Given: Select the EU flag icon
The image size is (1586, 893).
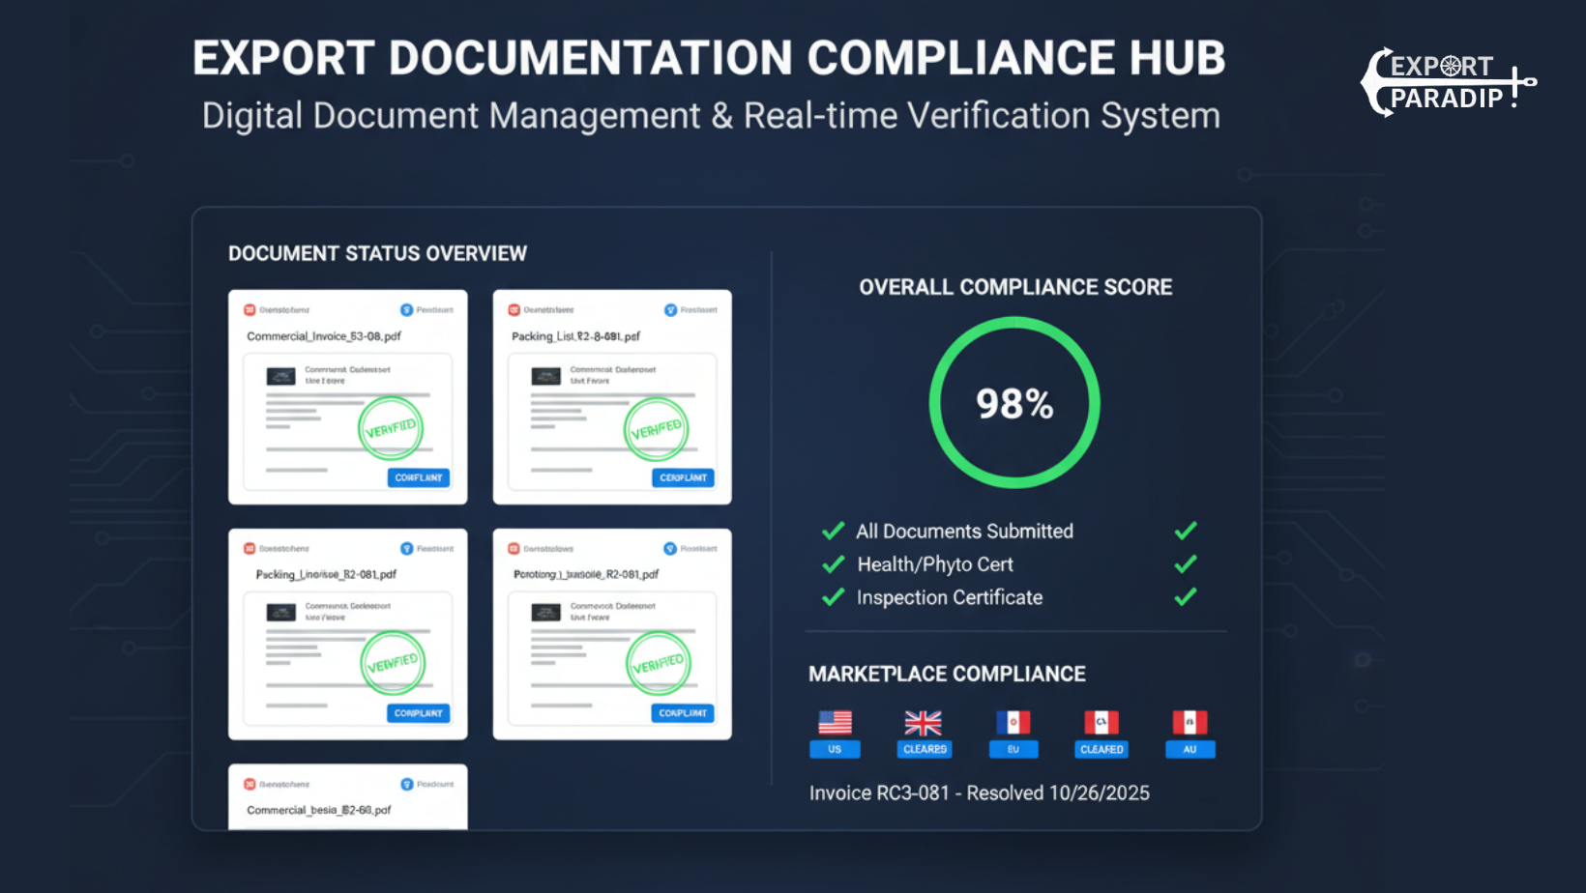Looking at the screenshot, I should click(x=1013, y=720).
